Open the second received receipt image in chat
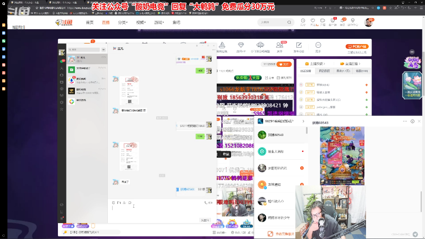This screenshot has width=425, height=239. tap(129, 156)
